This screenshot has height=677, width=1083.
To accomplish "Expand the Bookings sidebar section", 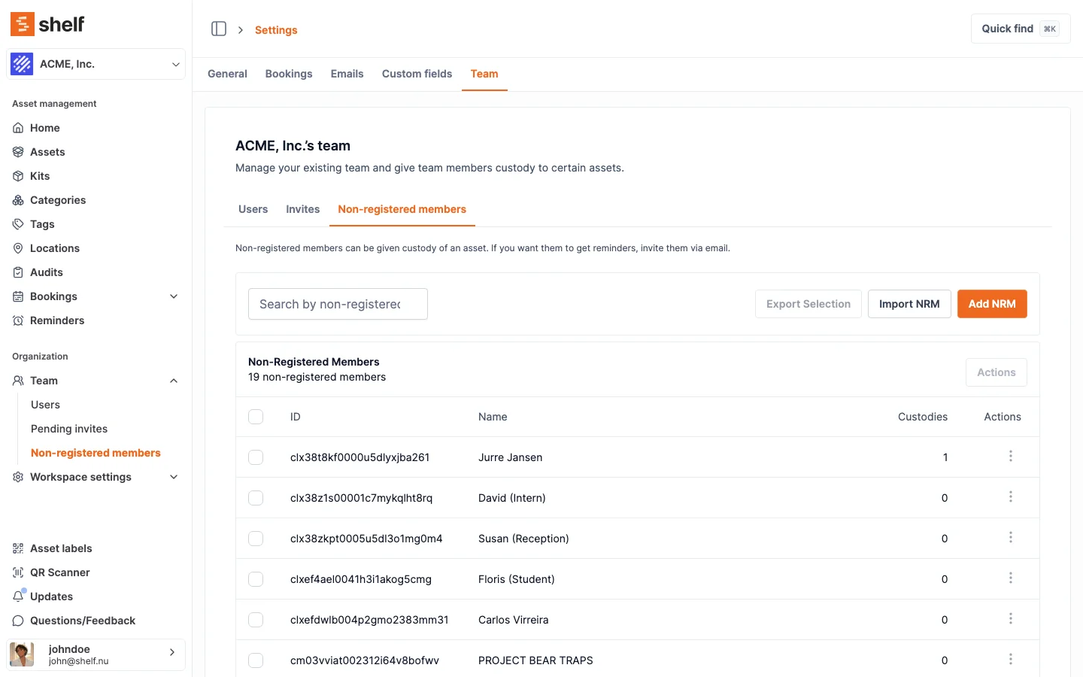I will coord(174,296).
